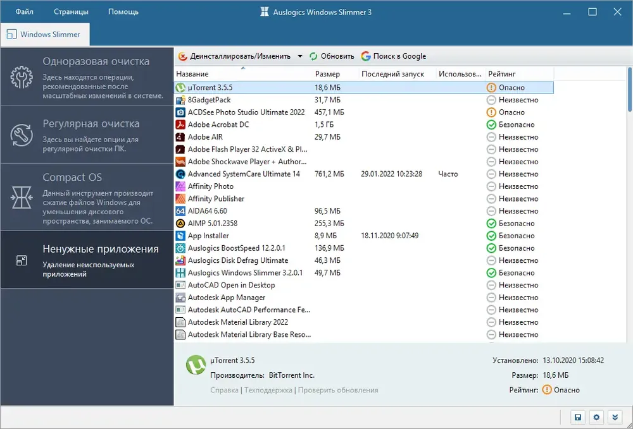Click the Регулярная очистка sidebar icon
Image resolution: width=633 pixels, height=429 pixels.
tap(22, 135)
